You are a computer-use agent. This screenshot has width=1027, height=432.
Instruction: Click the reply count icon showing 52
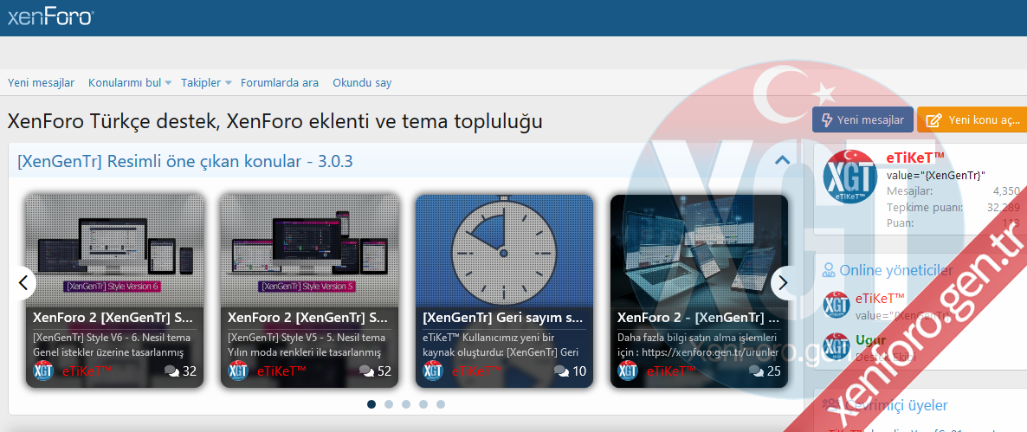tap(367, 371)
